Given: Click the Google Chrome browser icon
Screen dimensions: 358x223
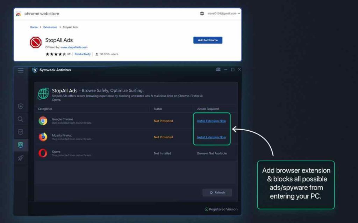Looking at the screenshot, I should click(43, 121).
